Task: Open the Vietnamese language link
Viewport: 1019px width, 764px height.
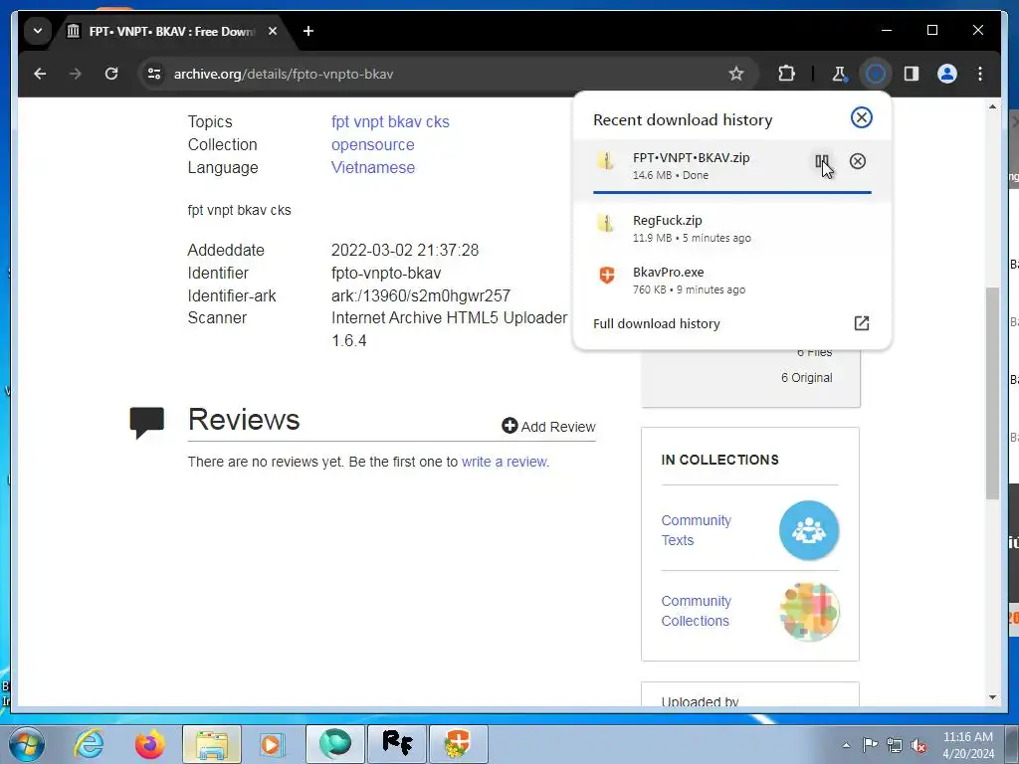Action: click(x=373, y=167)
